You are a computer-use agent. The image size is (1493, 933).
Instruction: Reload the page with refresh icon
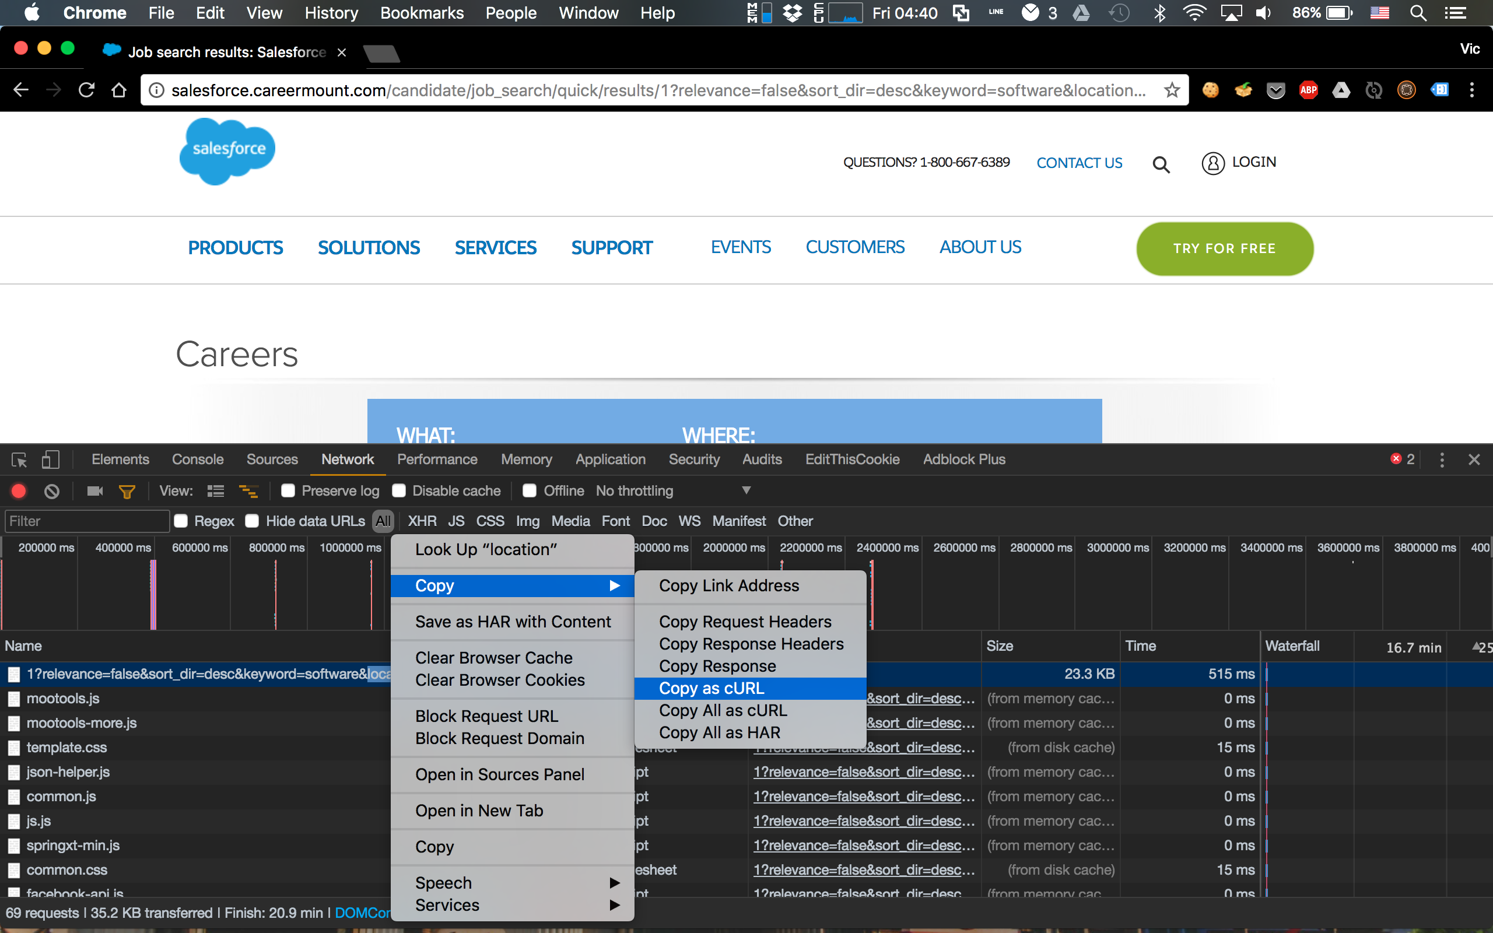pos(86,90)
